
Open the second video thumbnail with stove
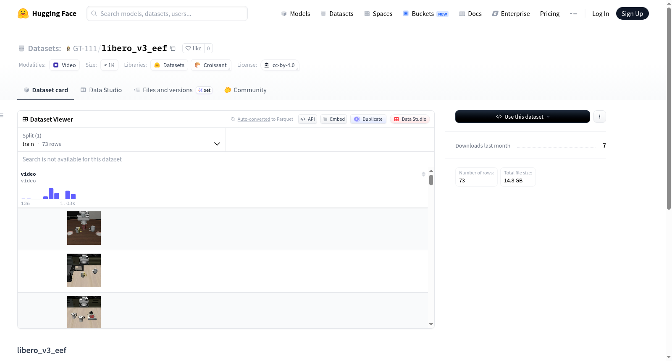(84, 270)
